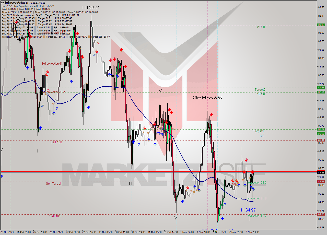This screenshot has width=327, height=235.
Task: Select the 'Sell correction 61.8' label
Action: 53,64
